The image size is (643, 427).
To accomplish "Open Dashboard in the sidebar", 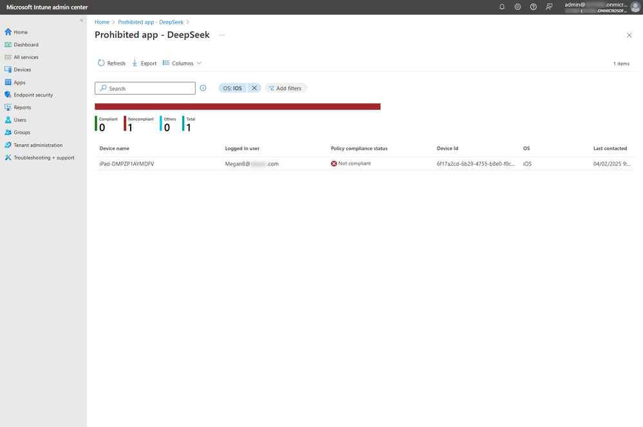I will click(x=22, y=44).
